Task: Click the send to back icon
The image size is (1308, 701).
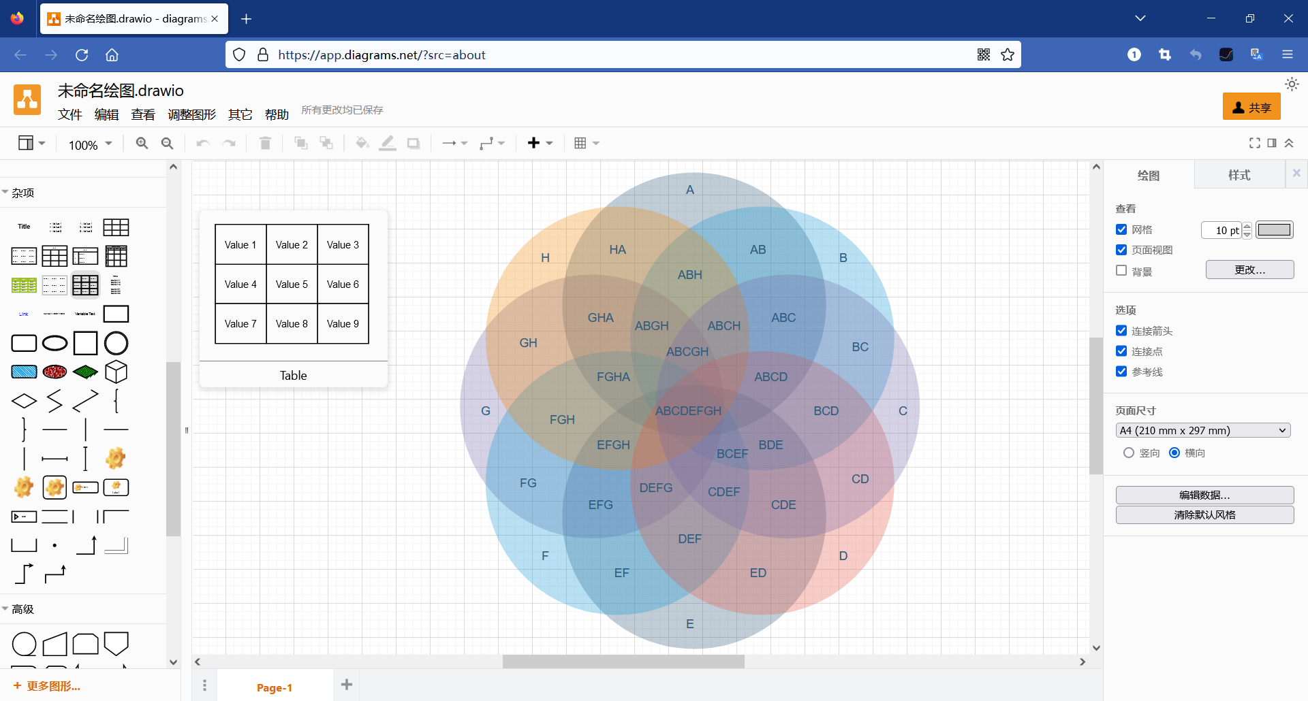Action: (x=326, y=143)
